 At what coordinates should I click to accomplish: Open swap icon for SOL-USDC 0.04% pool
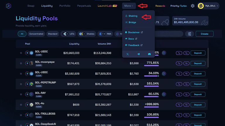186,53
